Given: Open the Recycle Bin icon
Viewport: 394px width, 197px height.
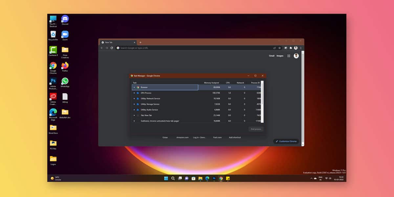Looking at the screenshot, I should coord(53,35).
